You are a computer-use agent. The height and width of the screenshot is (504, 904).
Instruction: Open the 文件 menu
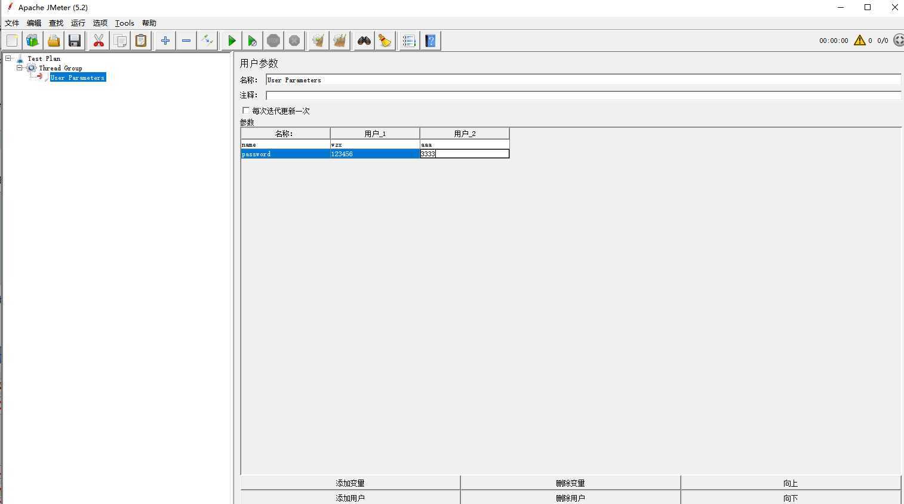coord(12,23)
